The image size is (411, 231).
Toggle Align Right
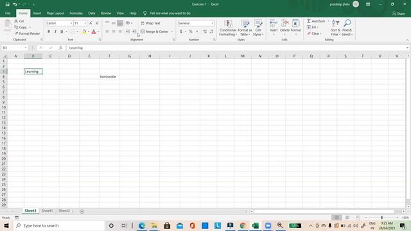coord(120,31)
